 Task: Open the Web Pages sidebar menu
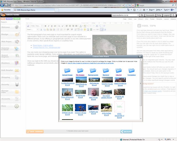click(x=10, y=42)
